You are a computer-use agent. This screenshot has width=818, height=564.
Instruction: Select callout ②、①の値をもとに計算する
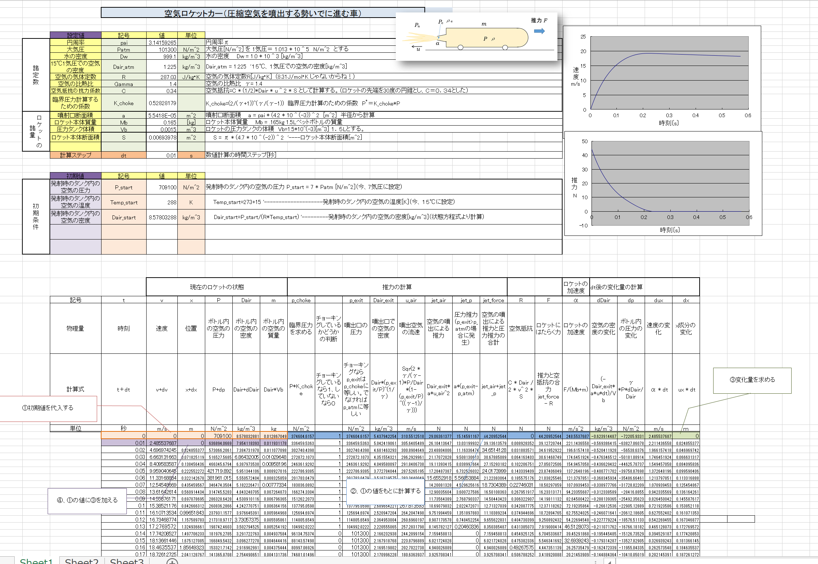click(x=386, y=491)
